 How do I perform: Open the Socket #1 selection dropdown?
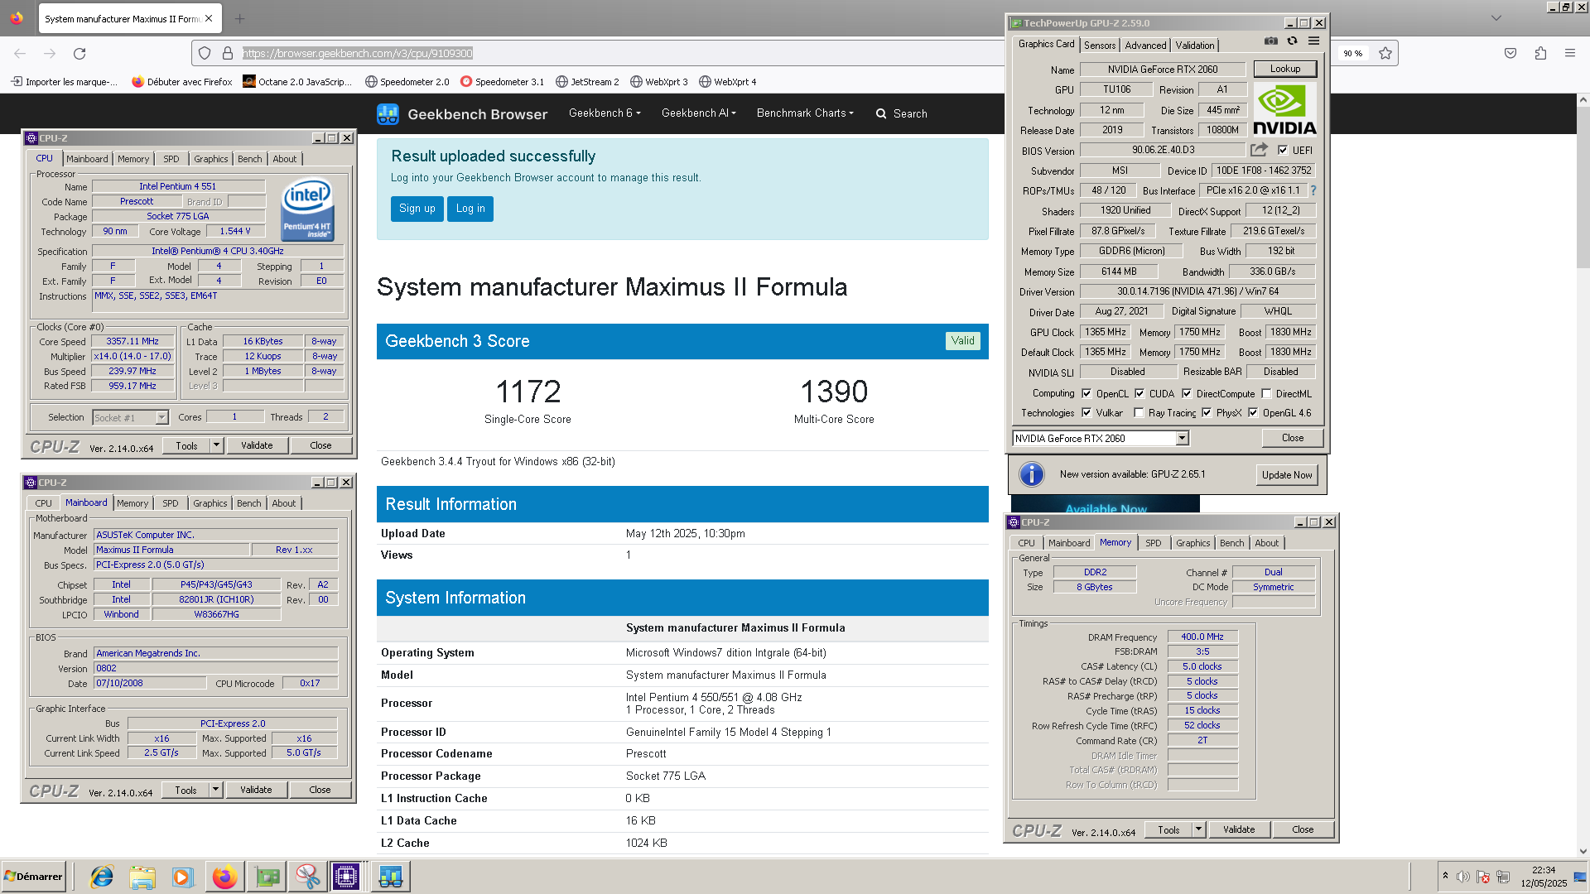point(162,418)
